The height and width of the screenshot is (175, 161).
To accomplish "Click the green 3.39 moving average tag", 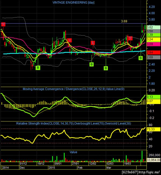I will coord(153,35).
